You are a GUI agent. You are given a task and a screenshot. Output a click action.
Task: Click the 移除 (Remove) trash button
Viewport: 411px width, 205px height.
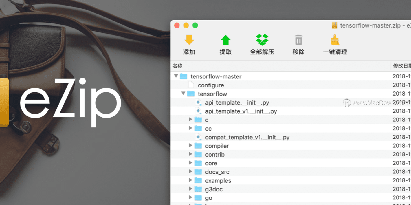tap(298, 44)
